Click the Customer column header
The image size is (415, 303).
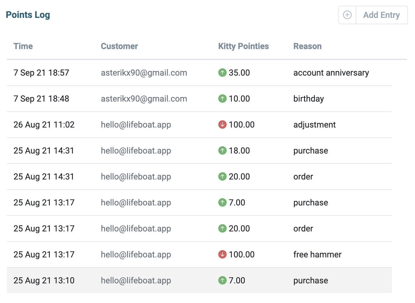click(119, 46)
